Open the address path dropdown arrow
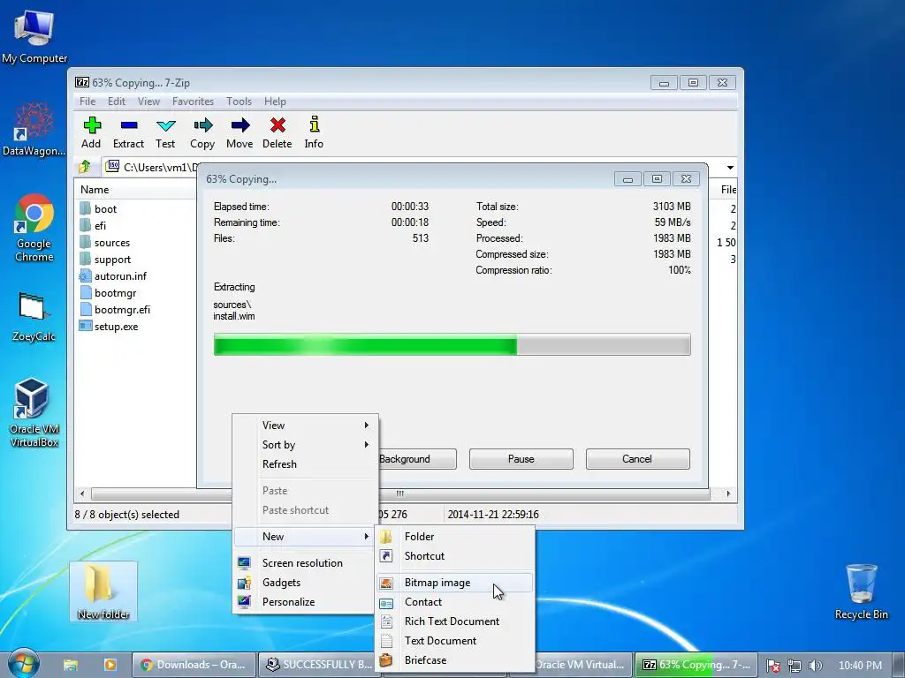 click(730, 167)
